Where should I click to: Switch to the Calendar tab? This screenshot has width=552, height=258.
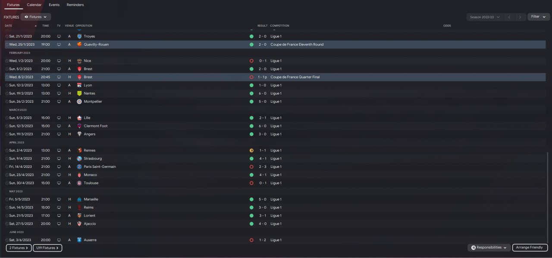34,5
